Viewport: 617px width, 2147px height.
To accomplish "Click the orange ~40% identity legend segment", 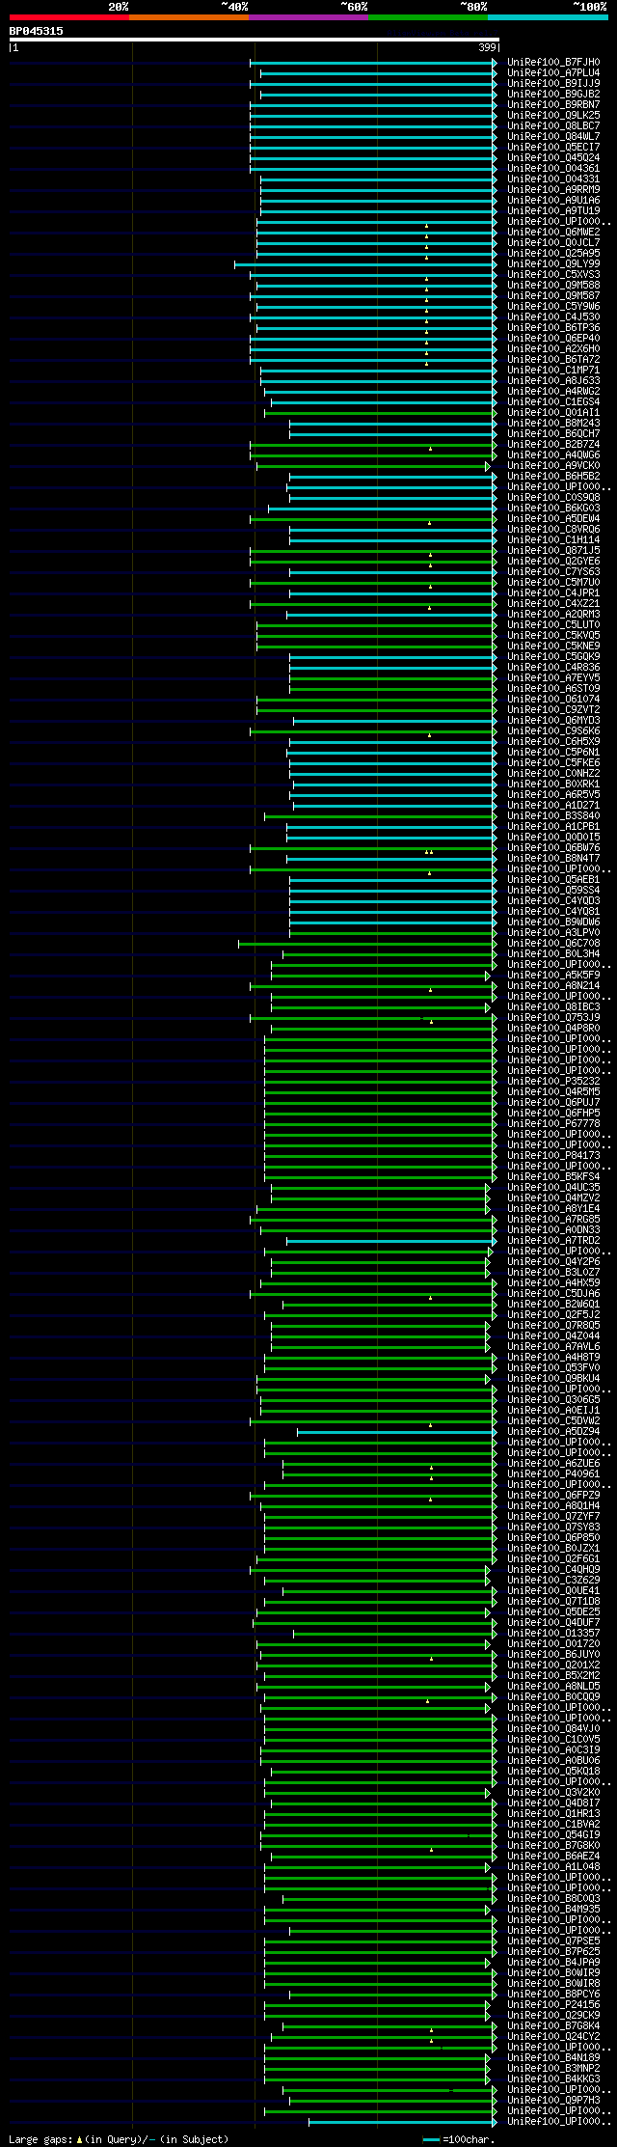I will pos(189,17).
